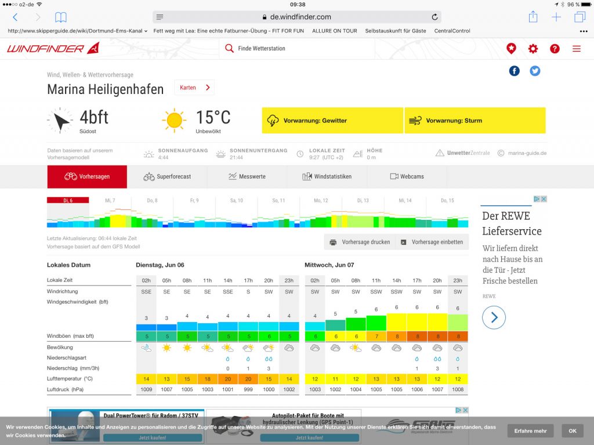The width and height of the screenshot is (594, 445).
Task: Click the Karten button
Action: [x=194, y=88]
